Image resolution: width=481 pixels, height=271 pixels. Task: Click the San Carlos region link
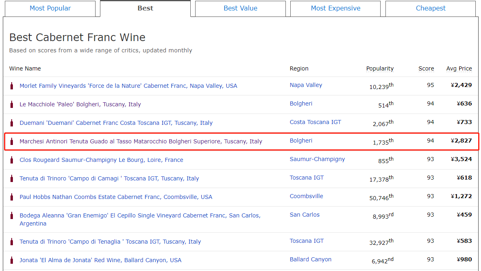click(x=305, y=215)
